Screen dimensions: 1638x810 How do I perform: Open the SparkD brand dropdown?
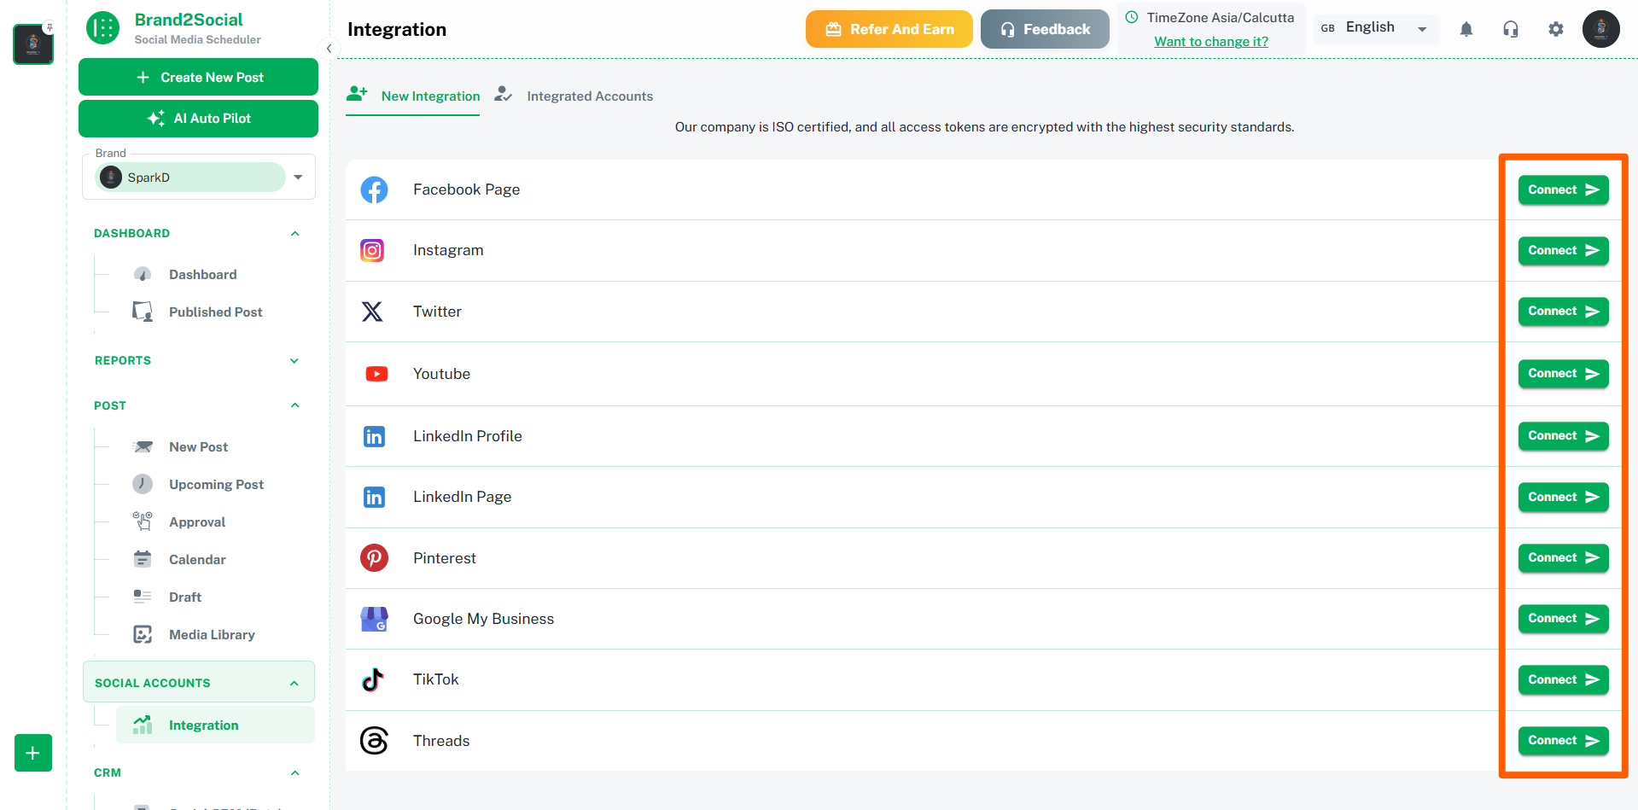coord(200,177)
